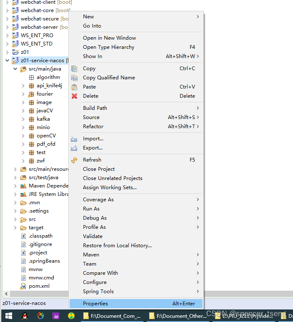Open the Compare With submenu

click(x=136, y=273)
